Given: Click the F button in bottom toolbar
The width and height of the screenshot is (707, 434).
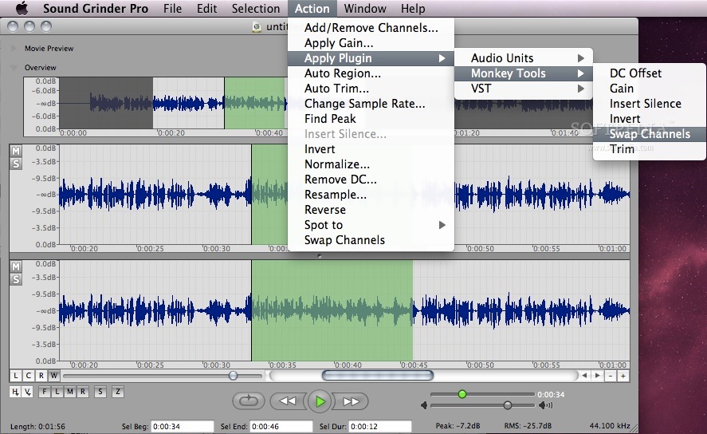Looking at the screenshot, I should point(44,392).
